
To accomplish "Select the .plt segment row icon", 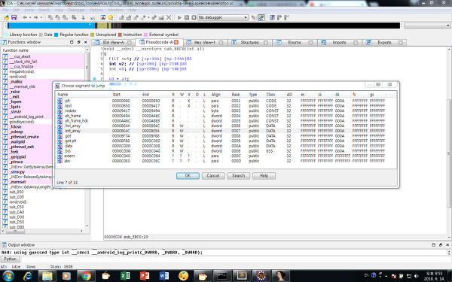I will pyautogui.click(x=60, y=101).
